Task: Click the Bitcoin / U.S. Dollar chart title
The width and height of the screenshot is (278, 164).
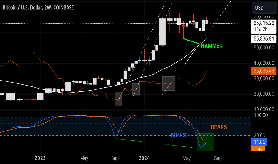Action: point(38,7)
